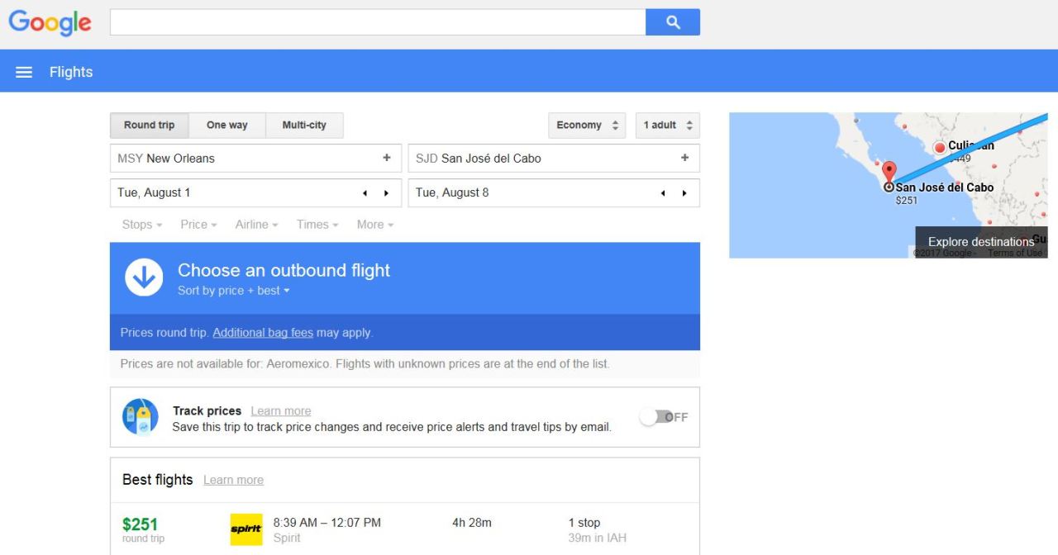This screenshot has height=555, width=1058.
Task: Choose the Multi-city trip option
Action: click(304, 126)
